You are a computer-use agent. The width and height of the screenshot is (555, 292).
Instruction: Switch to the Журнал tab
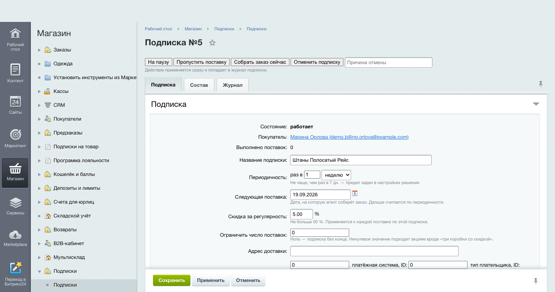[232, 85]
